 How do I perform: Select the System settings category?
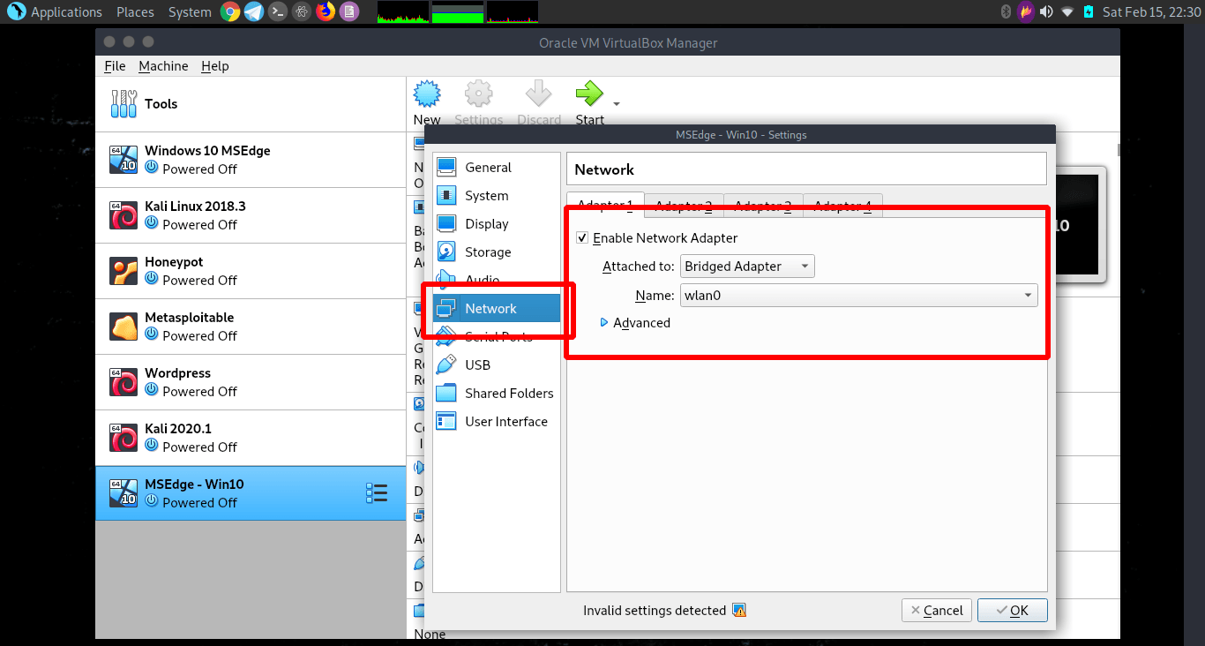pos(497,196)
